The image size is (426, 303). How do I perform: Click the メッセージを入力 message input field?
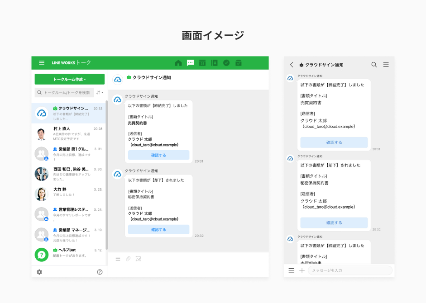coord(350,270)
